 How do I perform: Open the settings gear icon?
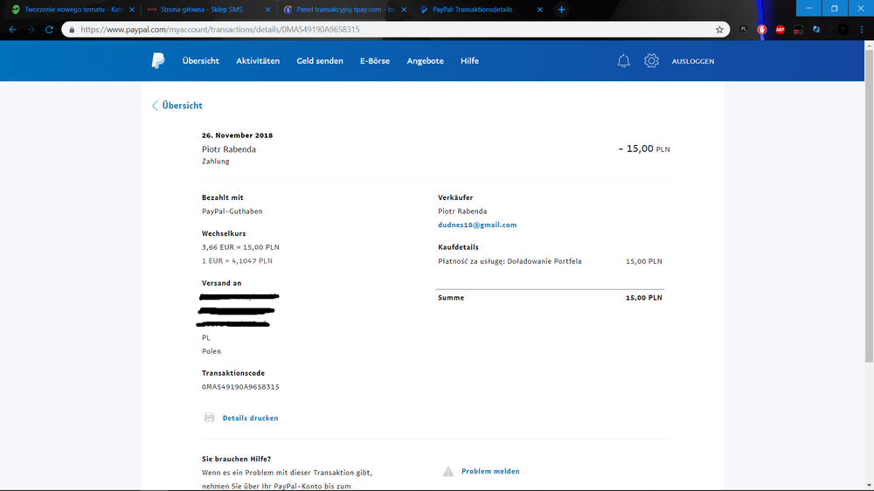[x=651, y=61]
